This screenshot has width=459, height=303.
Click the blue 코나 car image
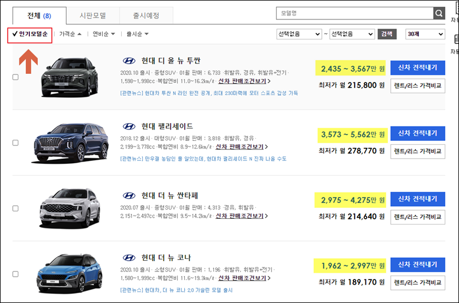[x=69, y=274]
